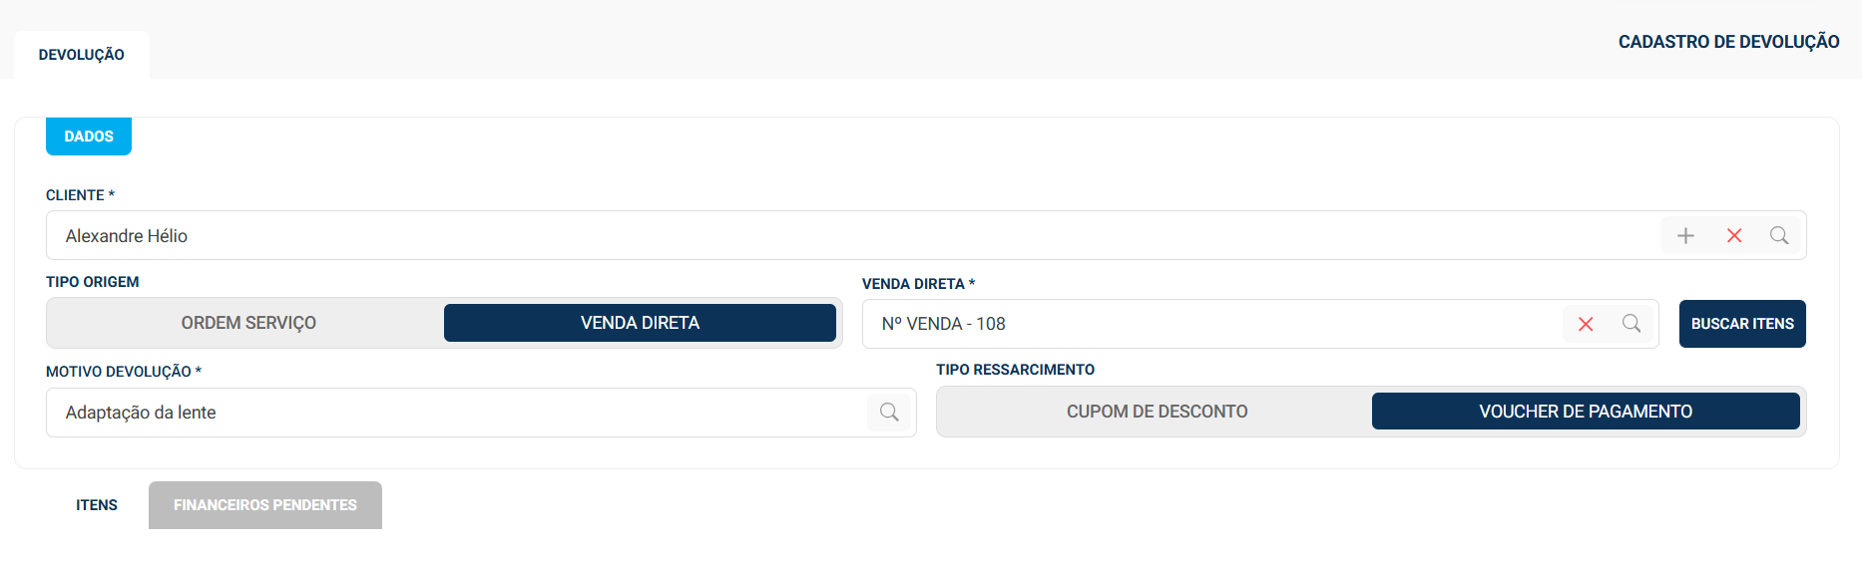Clear the Venda Direta selection
The width and height of the screenshot is (1862, 561).
click(x=1586, y=324)
